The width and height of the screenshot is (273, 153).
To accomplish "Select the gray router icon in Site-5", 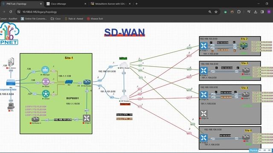I will point(246,137).
